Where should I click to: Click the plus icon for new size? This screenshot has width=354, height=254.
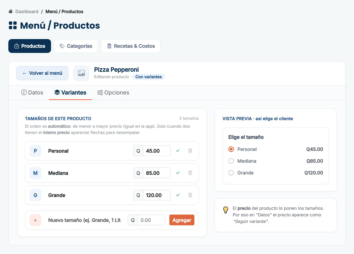(35, 220)
